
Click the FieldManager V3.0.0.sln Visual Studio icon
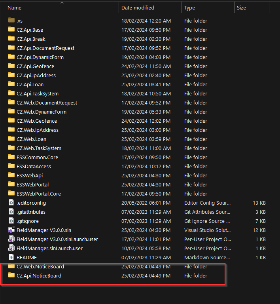point(11,230)
